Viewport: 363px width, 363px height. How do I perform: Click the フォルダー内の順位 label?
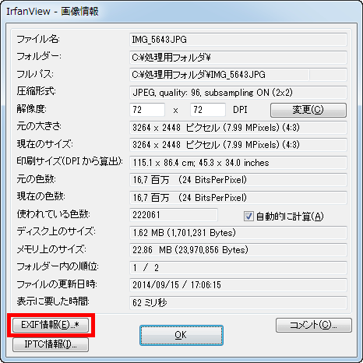point(58,266)
